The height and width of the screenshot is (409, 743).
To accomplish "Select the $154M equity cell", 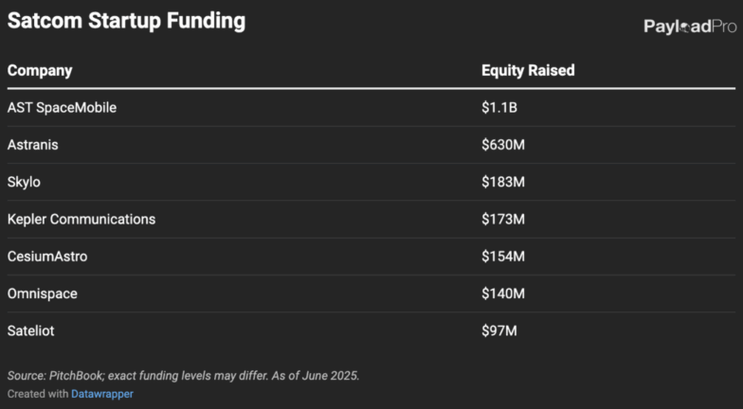I will (x=503, y=257).
